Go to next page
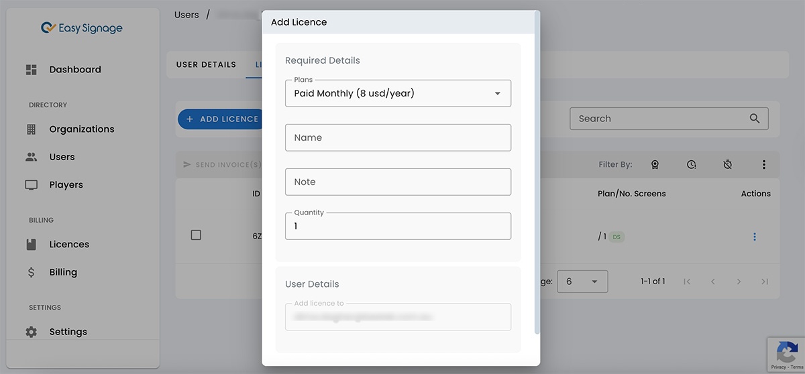Viewport: 805px width, 374px height. (x=739, y=282)
